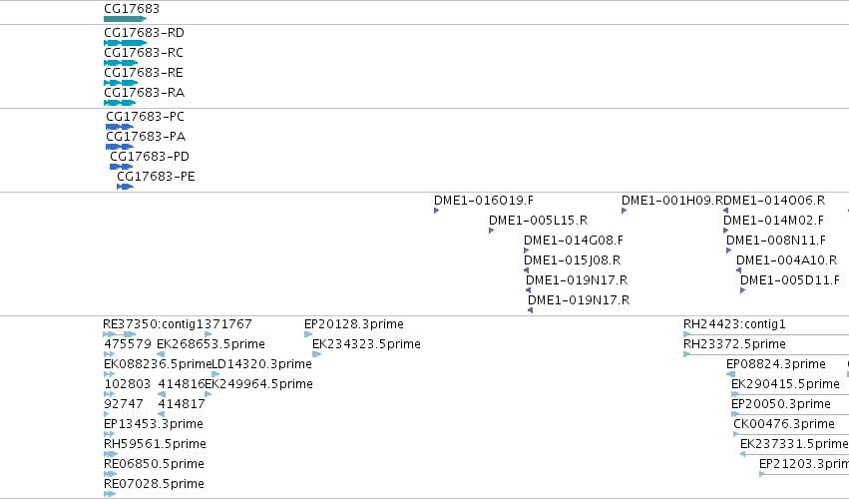Screen dimensions: 849x499
Task: Select the CG17683 gene feature bar
Action: click(125, 19)
